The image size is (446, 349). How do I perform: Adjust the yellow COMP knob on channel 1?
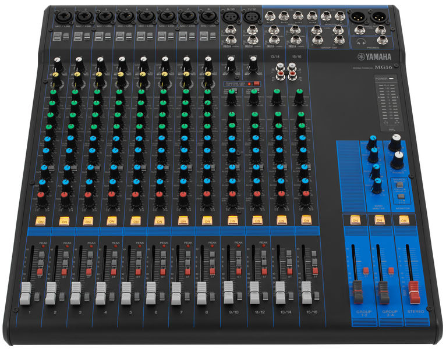click(56, 75)
